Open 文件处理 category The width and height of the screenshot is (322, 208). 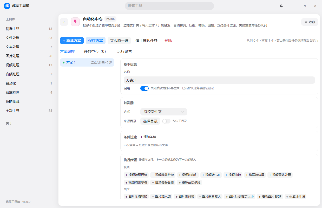[29, 38]
